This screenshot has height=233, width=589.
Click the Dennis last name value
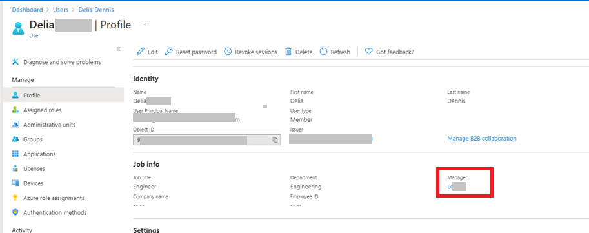coord(456,101)
